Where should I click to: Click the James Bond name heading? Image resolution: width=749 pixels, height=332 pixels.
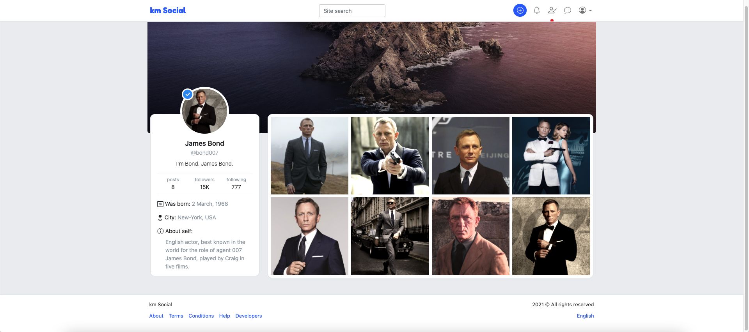point(205,143)
